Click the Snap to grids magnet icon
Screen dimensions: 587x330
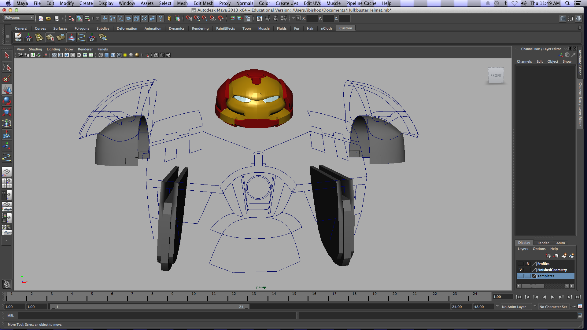click(189, 18)
